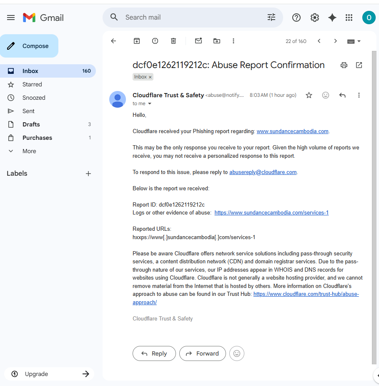379x386 pixels.
Task: Open Cloudflare trust-hub abuse-approach link
Action: point(306,294)
